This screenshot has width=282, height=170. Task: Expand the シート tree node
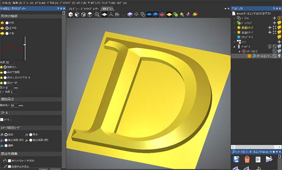point(234,42)
